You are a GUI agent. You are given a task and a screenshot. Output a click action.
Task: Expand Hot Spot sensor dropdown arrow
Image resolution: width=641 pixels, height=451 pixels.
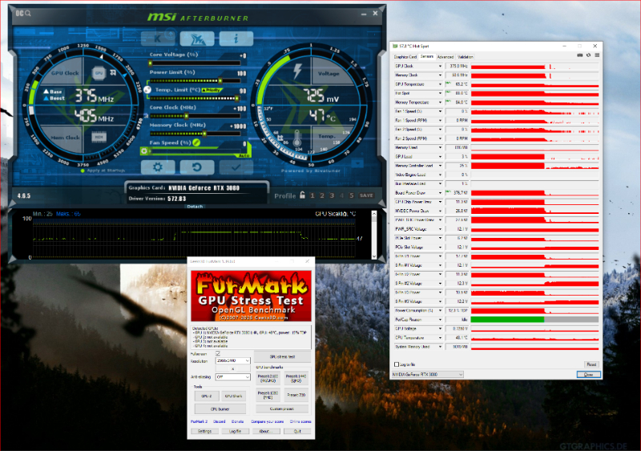440,93
